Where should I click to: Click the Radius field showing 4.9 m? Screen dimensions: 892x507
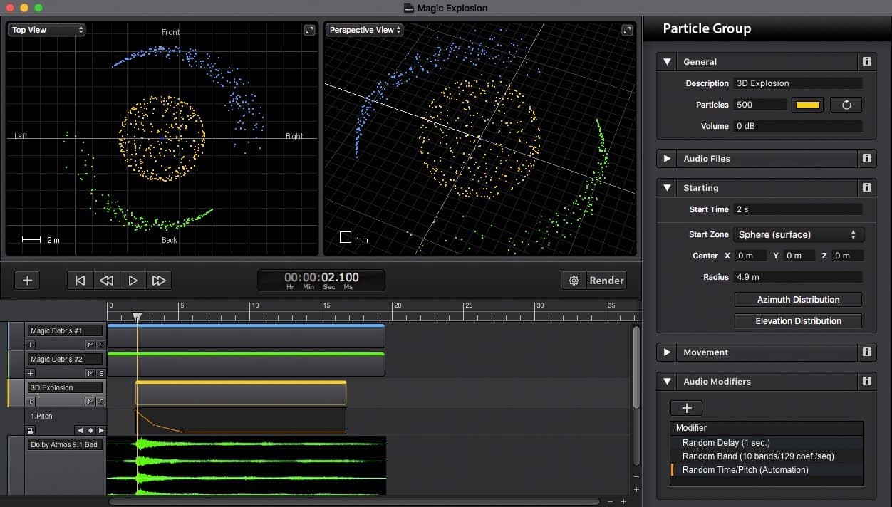pyautogui.click(x=798, y=277)
